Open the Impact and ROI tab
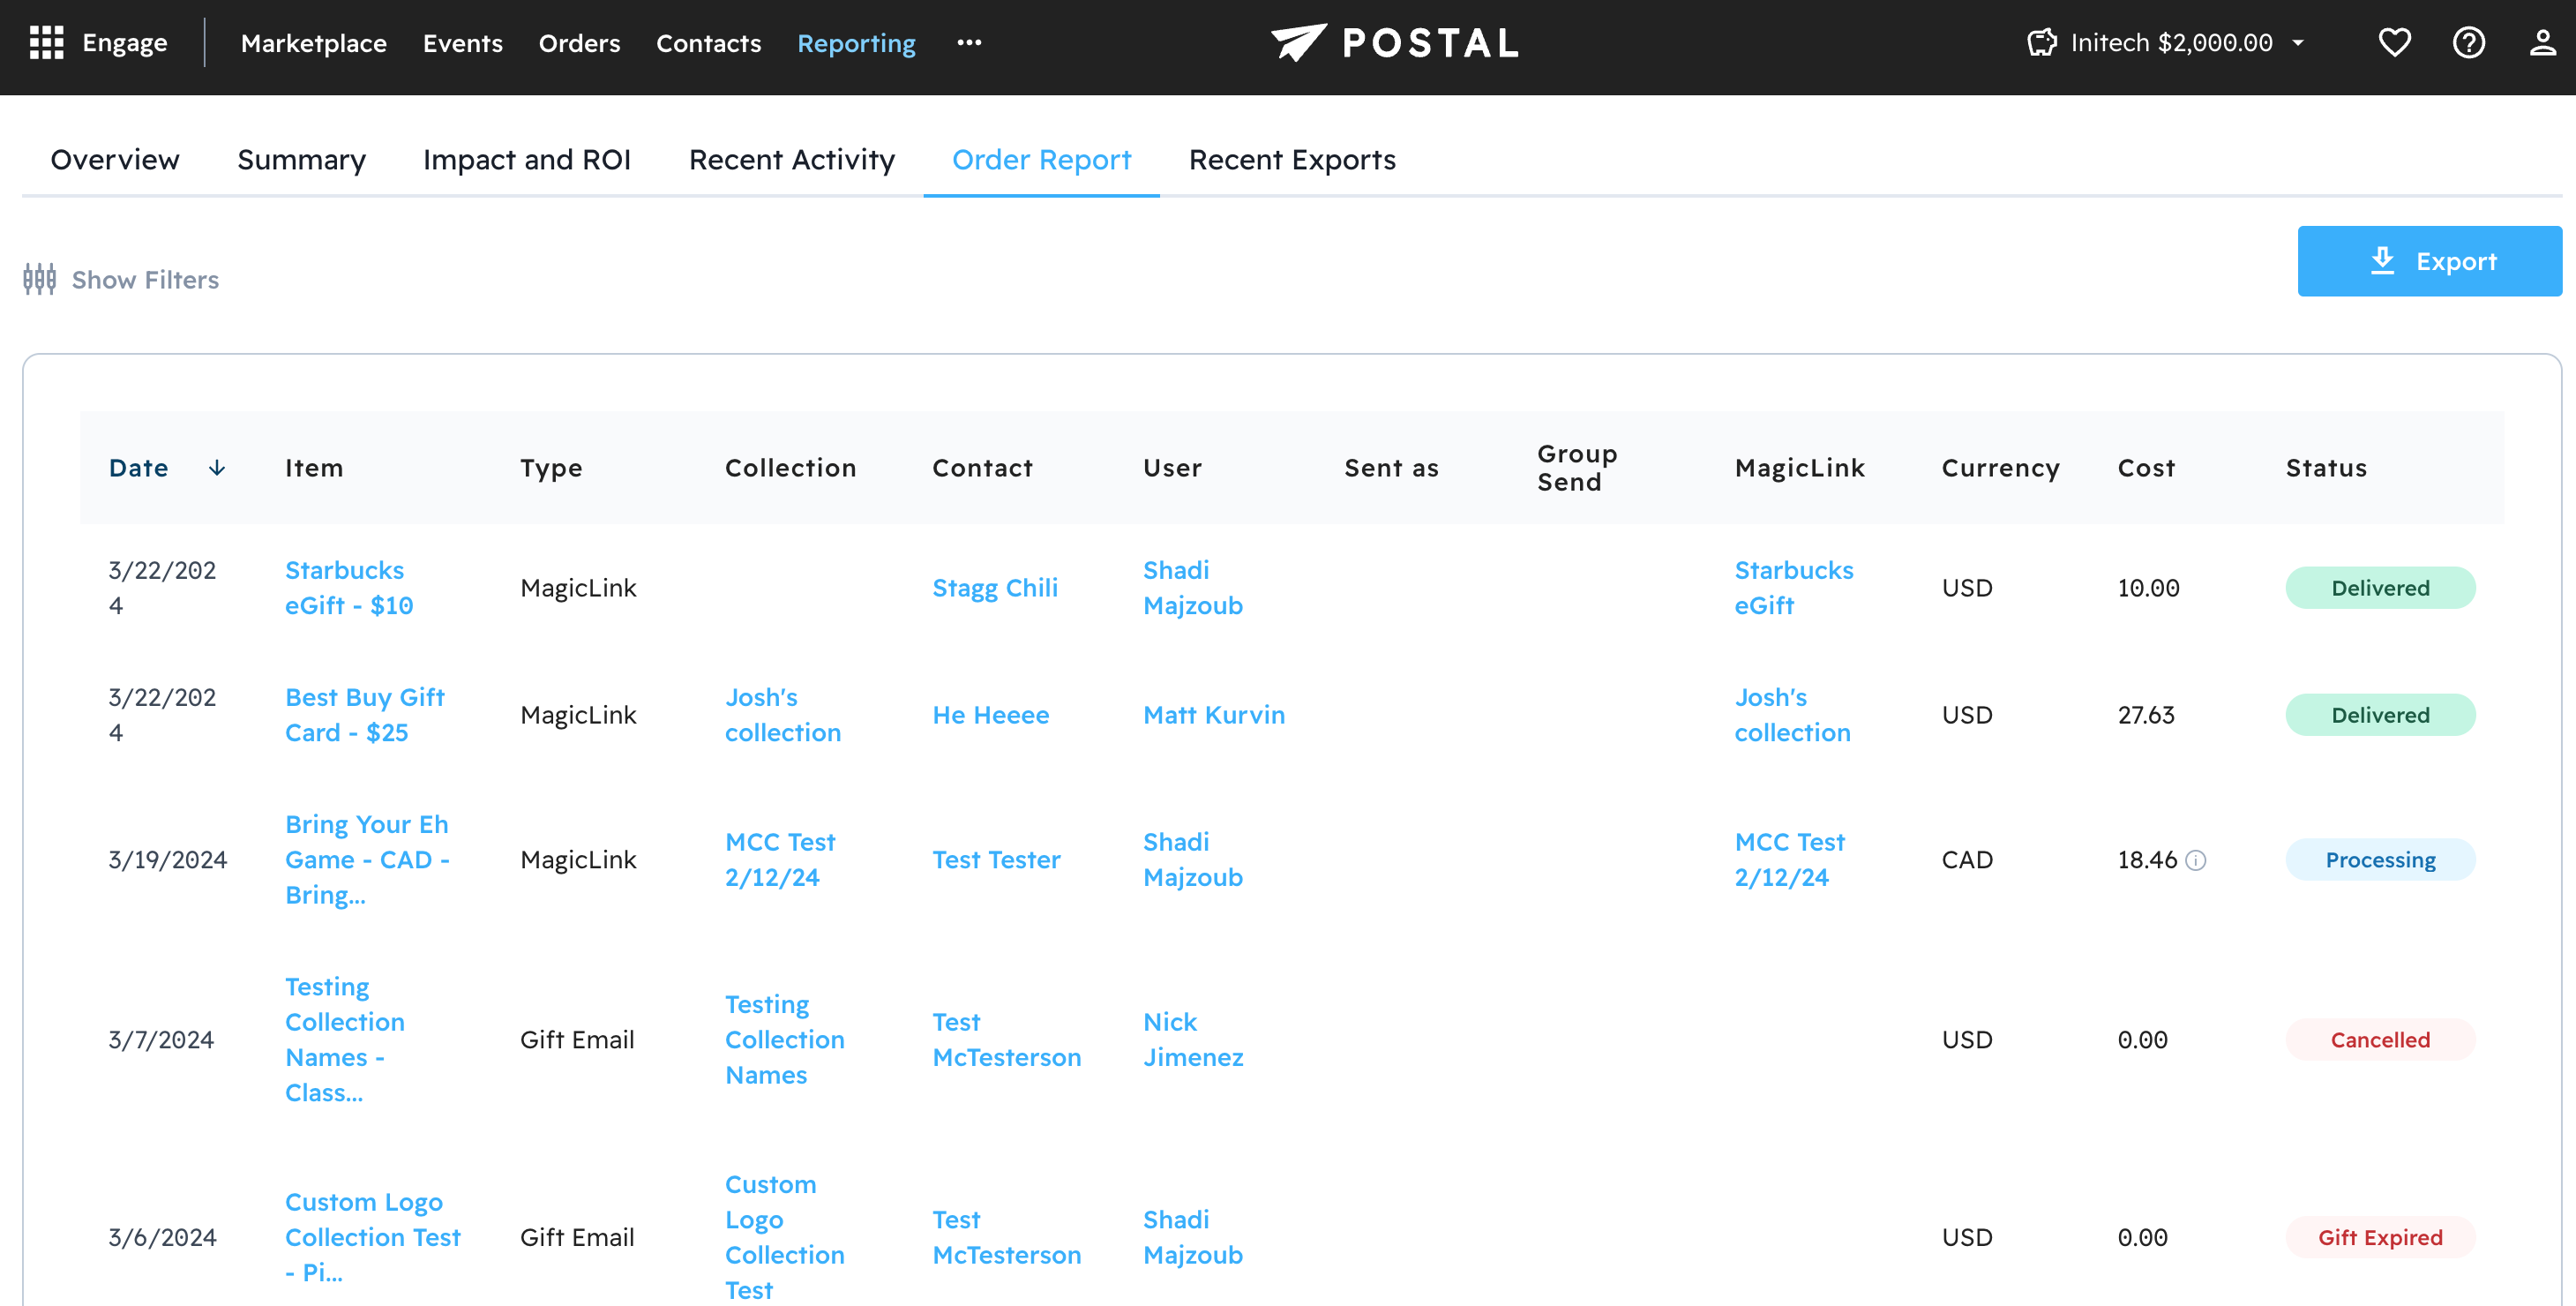The height and width of the screenshot is (1306, 2576). [x=527, y=160]
